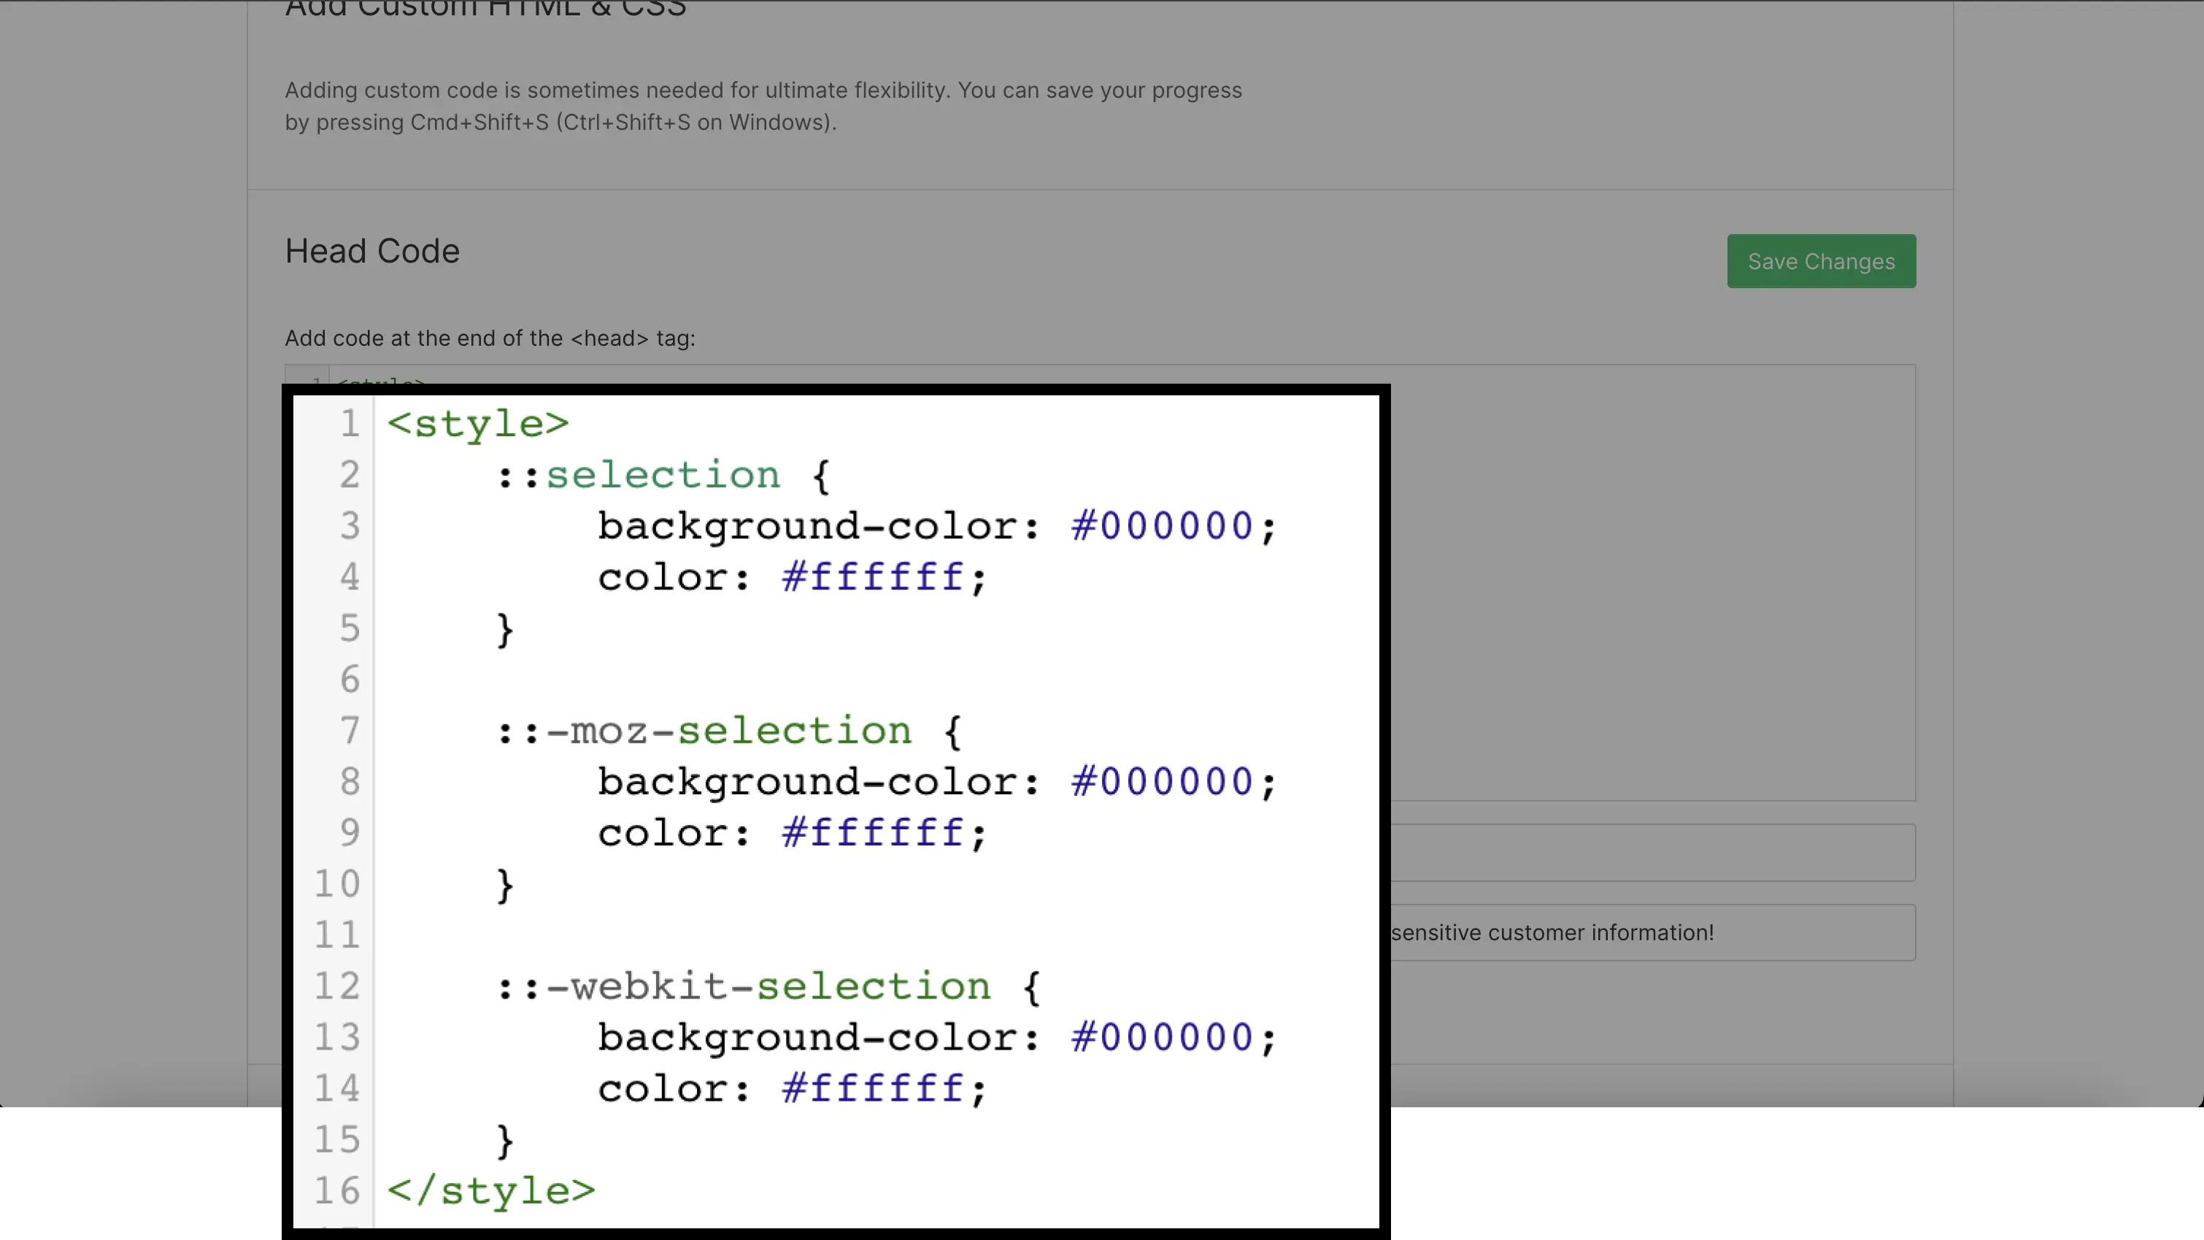
Task: Click the #ffffff value on code line 14
Action: [874, 1090]
